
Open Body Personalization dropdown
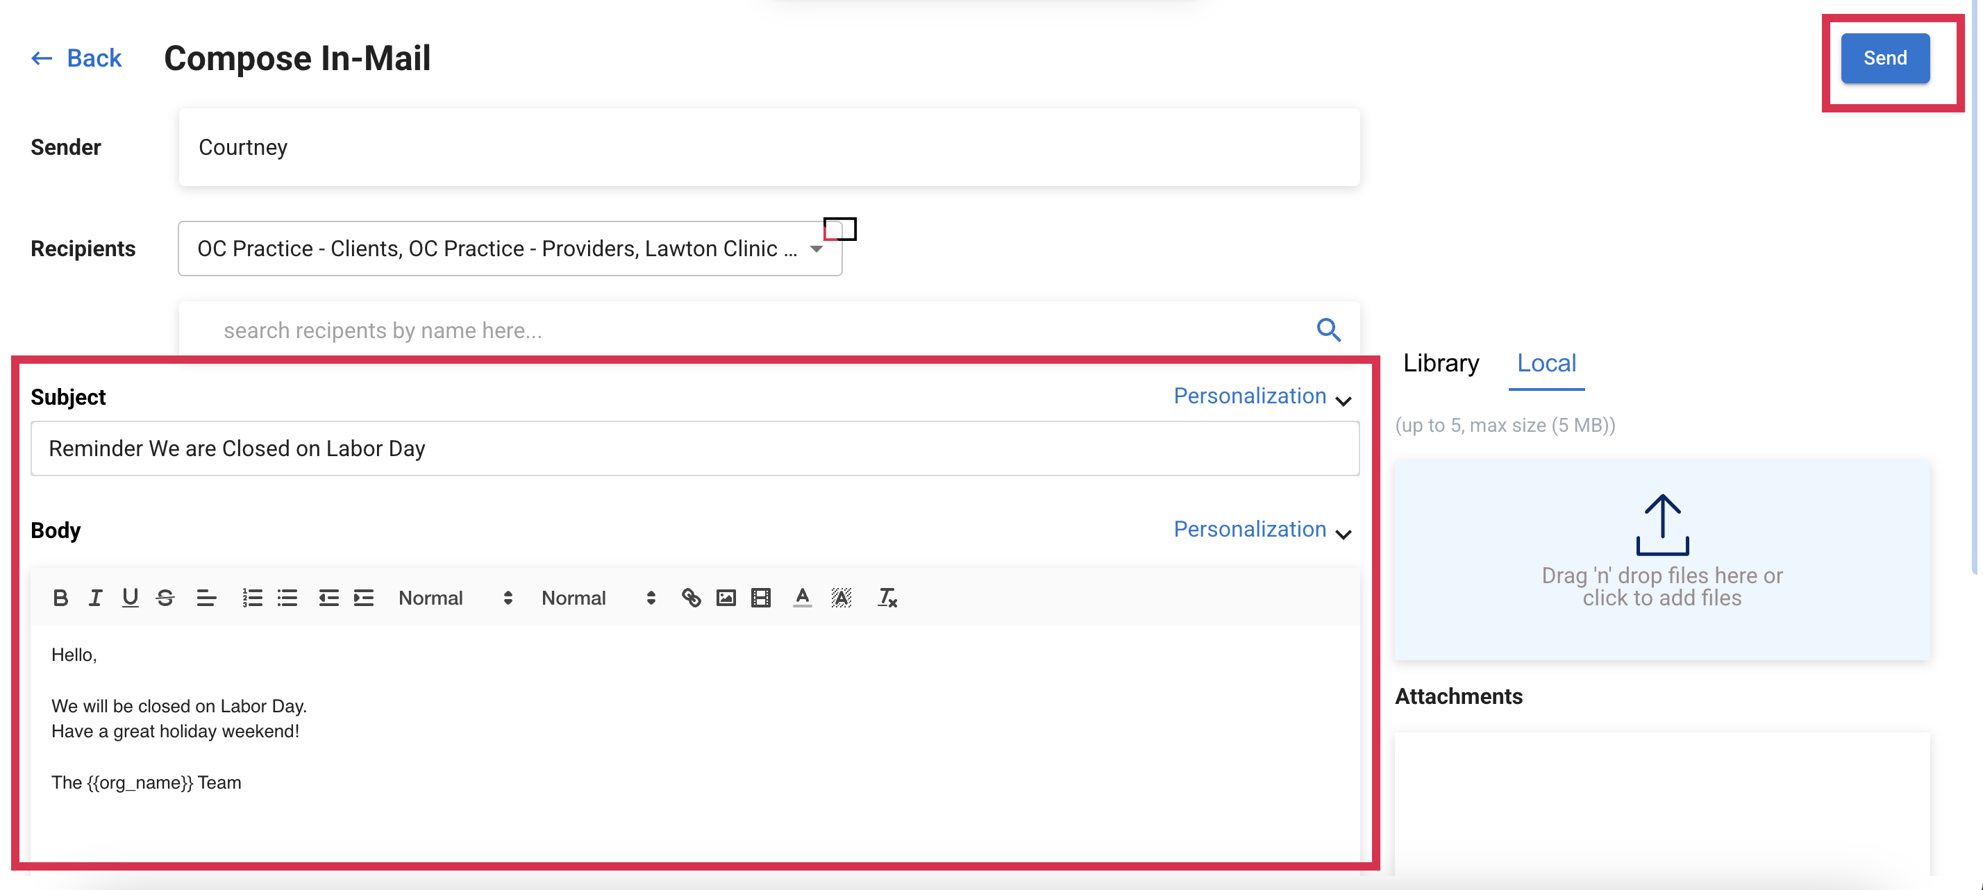pos(1261,530)
